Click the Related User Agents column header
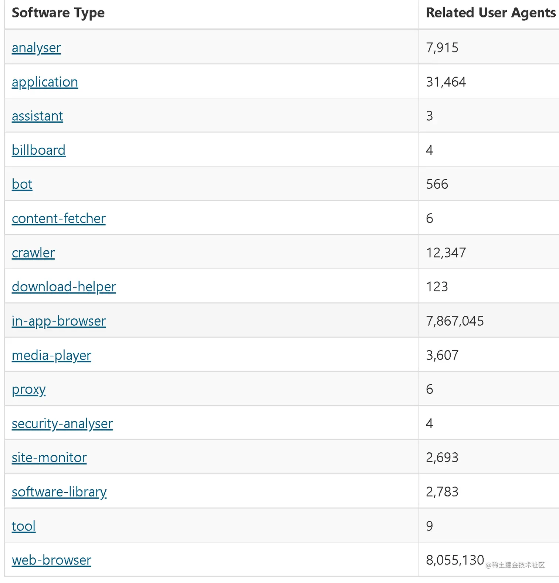The height and width of the screenshot is (583, 559). (x=491, y=13)
